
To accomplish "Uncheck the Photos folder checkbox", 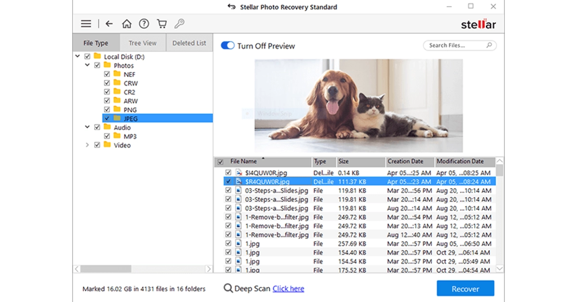I will click(x=97, y=65).
